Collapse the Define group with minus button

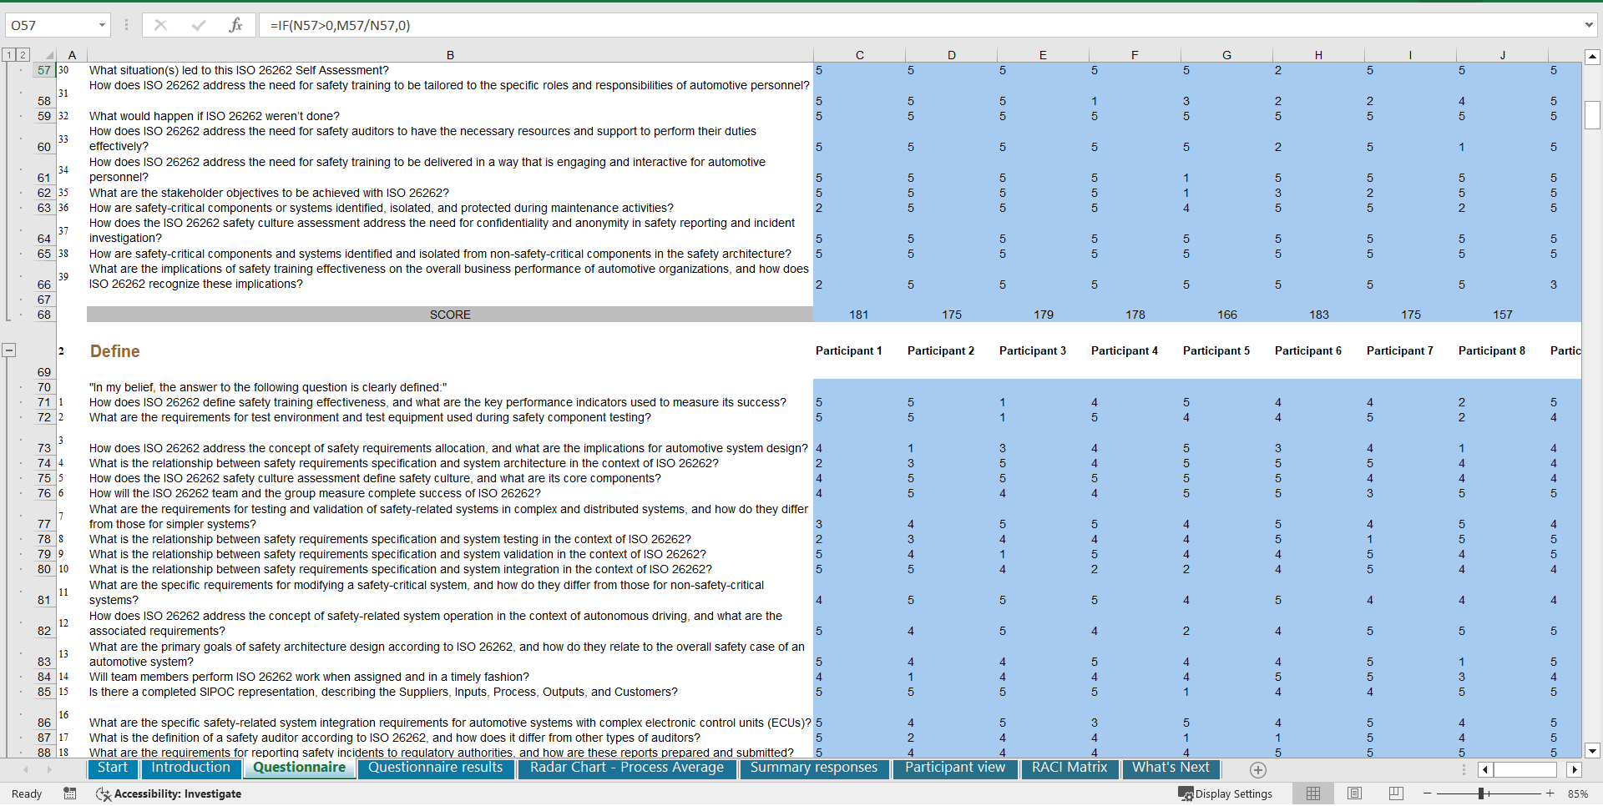click(8, 350)
